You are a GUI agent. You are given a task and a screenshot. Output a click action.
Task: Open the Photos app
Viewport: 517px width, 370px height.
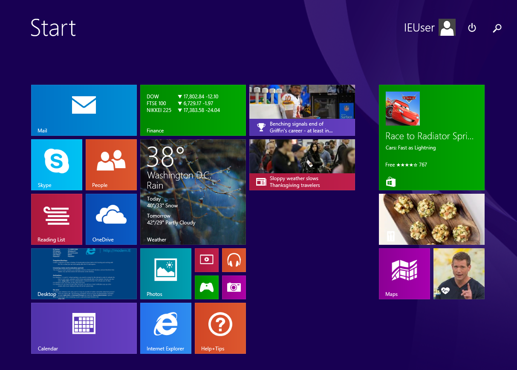pyautogui.click(x=165, y=273)
